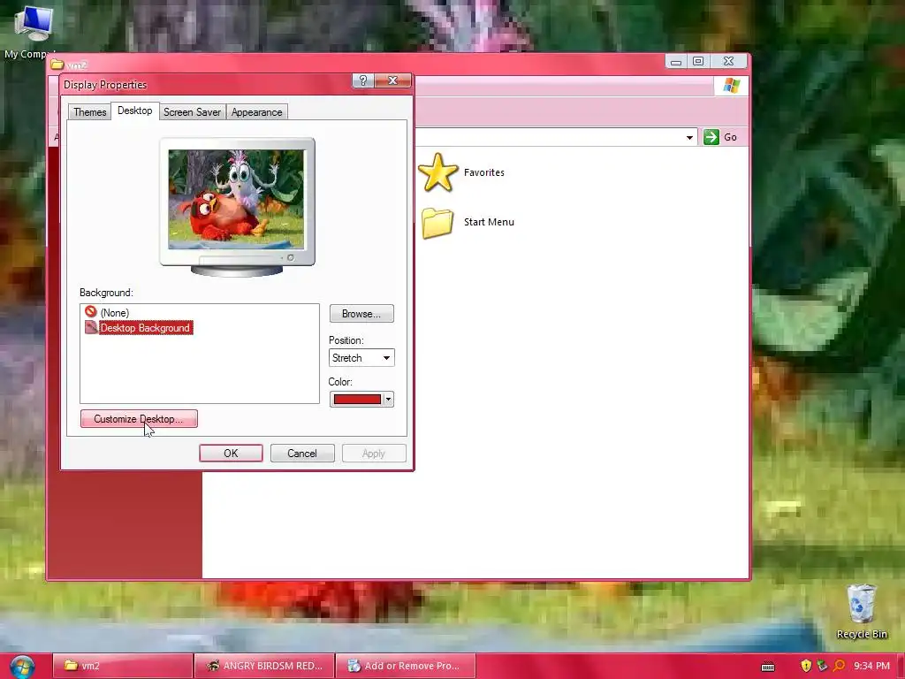Switch to Add or Remove Programs taskbar button

pyautogui.click(x=406, y=666)
